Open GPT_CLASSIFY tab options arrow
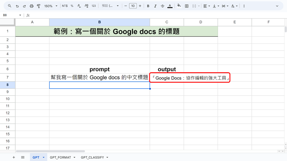 107,157
